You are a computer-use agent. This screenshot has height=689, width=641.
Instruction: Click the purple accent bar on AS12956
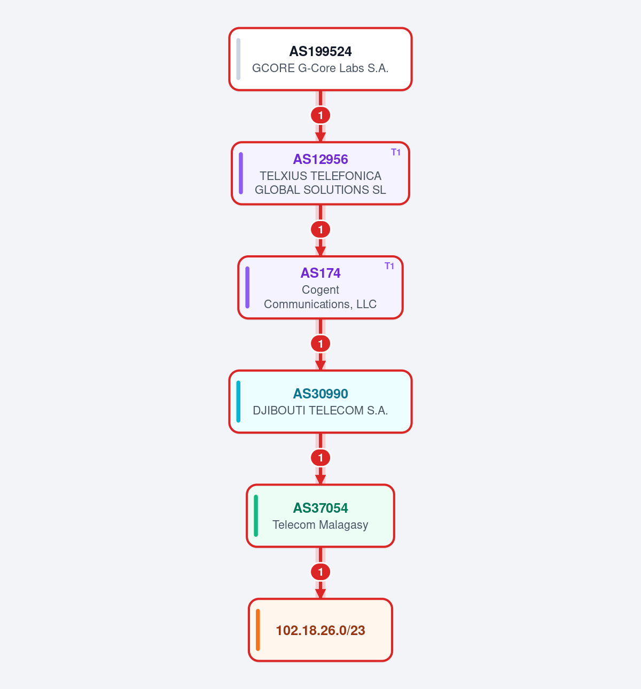tap(241, 173)
